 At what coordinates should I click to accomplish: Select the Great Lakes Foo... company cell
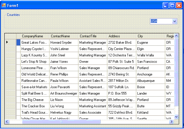35,42
